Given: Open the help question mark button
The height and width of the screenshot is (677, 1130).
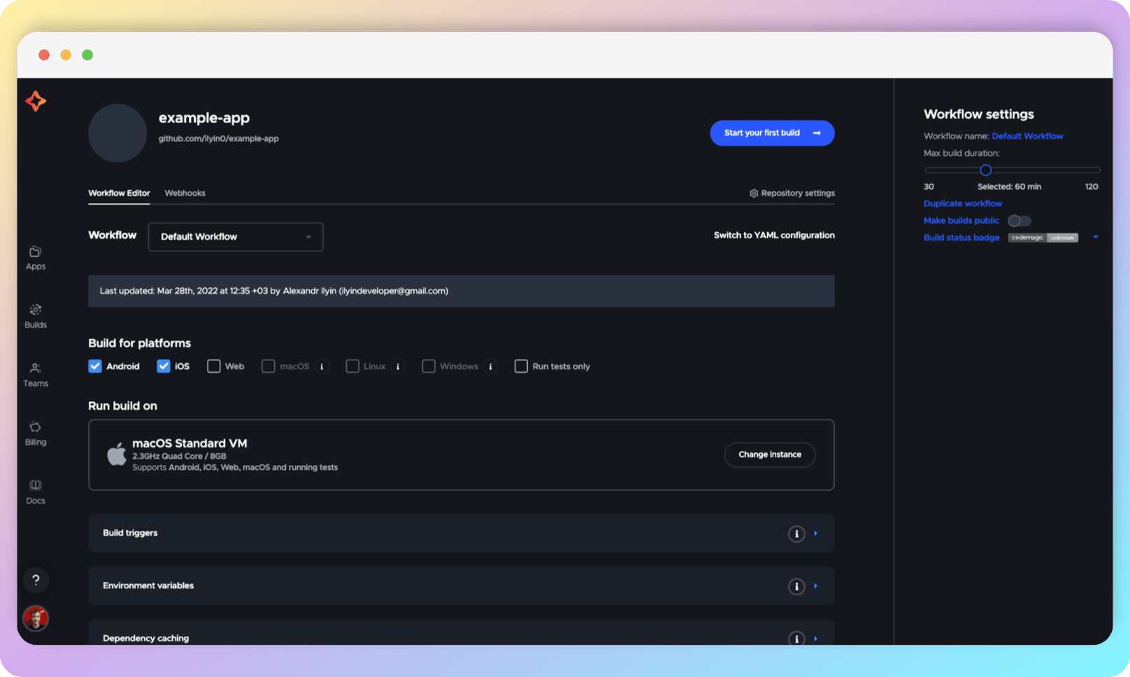Looking at the screenshot, I should pos(36,579).
